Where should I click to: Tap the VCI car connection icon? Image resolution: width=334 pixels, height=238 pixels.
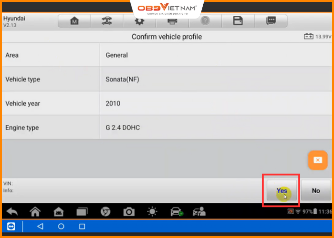pyautogui.click(x=177, y=212)
